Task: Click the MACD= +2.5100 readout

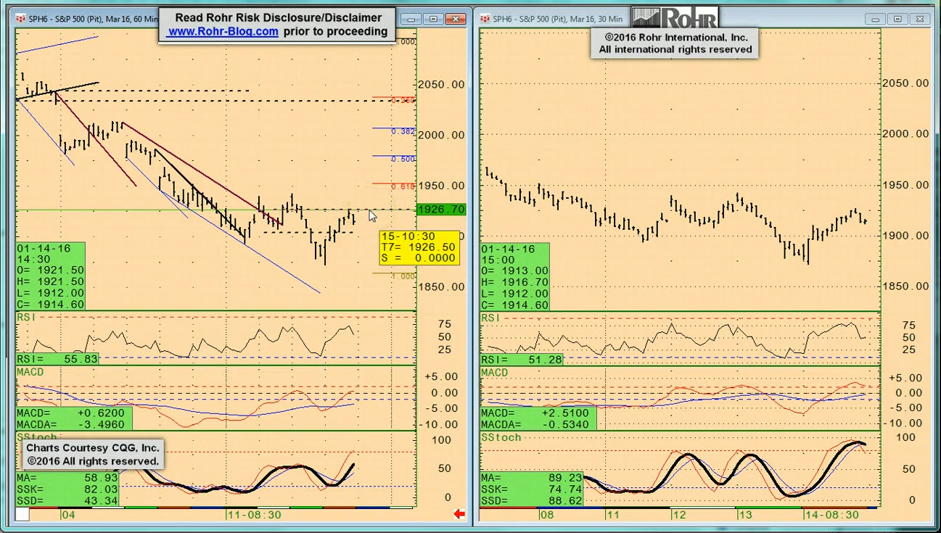Action: 538,413
